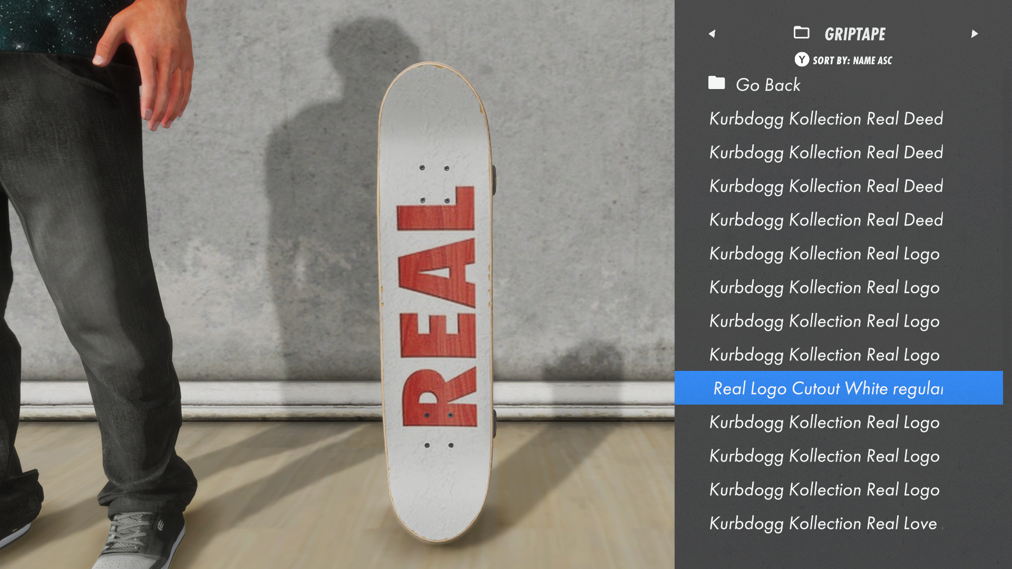Click the left arrow beside the GRIPTAPE heading
The image size is (1012, 569).
[x=712, y=34]
